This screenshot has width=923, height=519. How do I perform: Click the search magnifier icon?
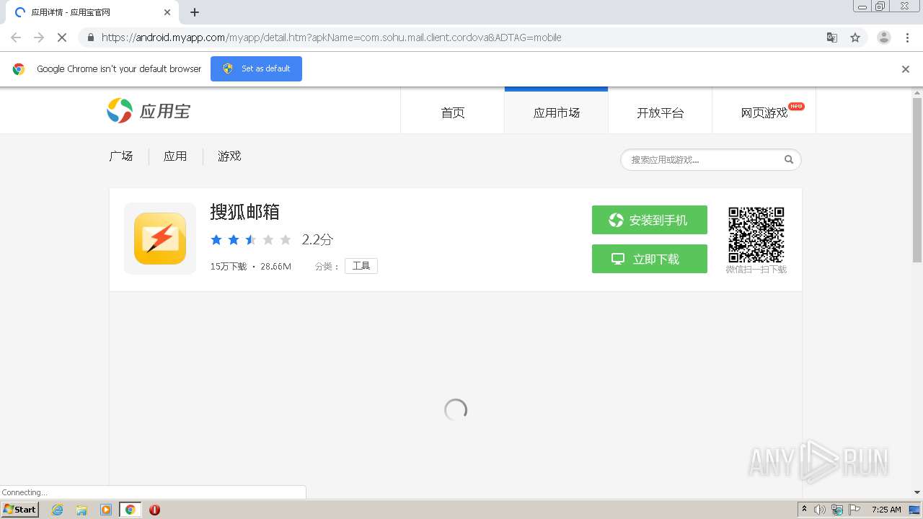point(789,160)
